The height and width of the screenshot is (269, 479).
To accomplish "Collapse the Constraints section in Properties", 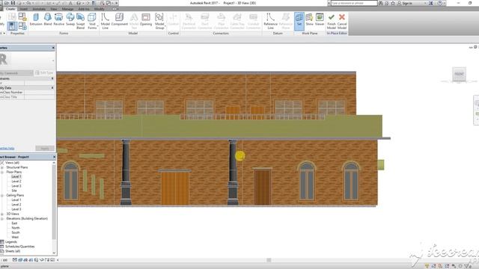I will click(52, 78).
